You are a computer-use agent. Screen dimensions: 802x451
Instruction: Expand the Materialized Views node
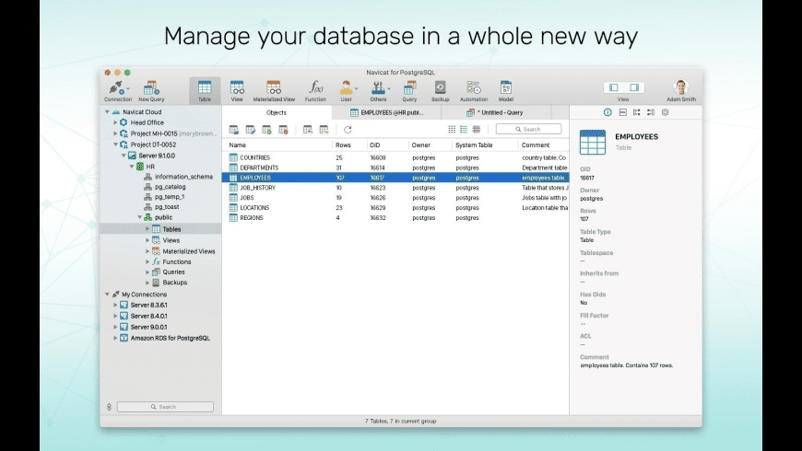(x=147, y=251)
